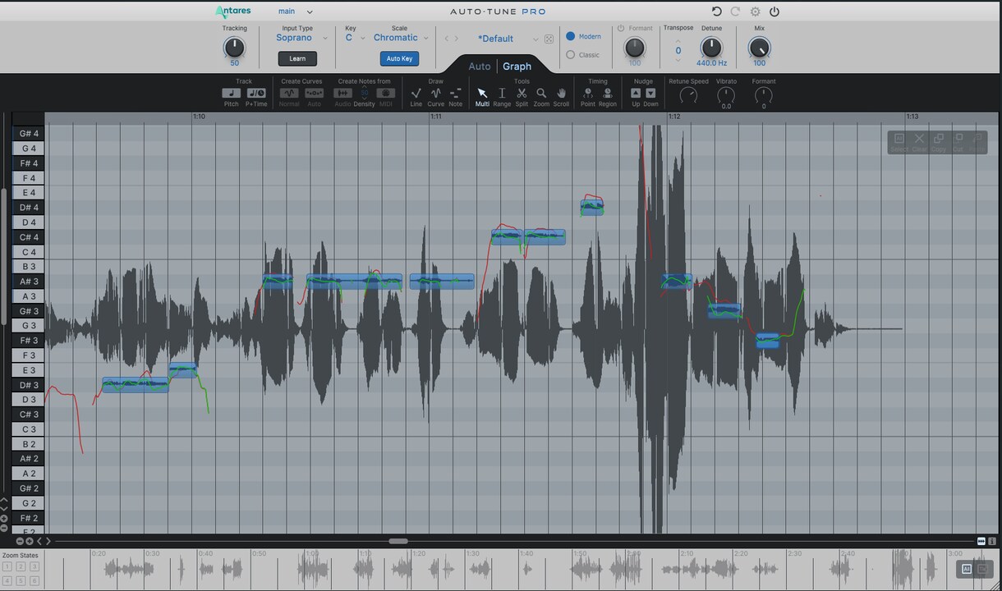Nudge selection Up
Screen dimensions: 1002x591
point(636,94)
